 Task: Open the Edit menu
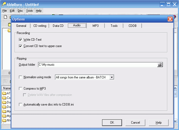click(x=12, y=11)
